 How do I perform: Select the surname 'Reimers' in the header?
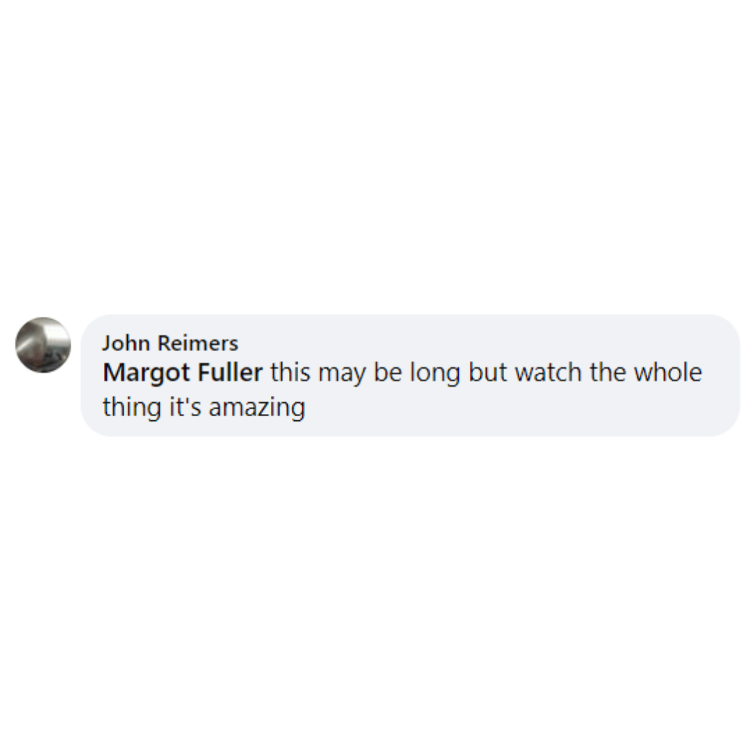[x=198, y=343]
